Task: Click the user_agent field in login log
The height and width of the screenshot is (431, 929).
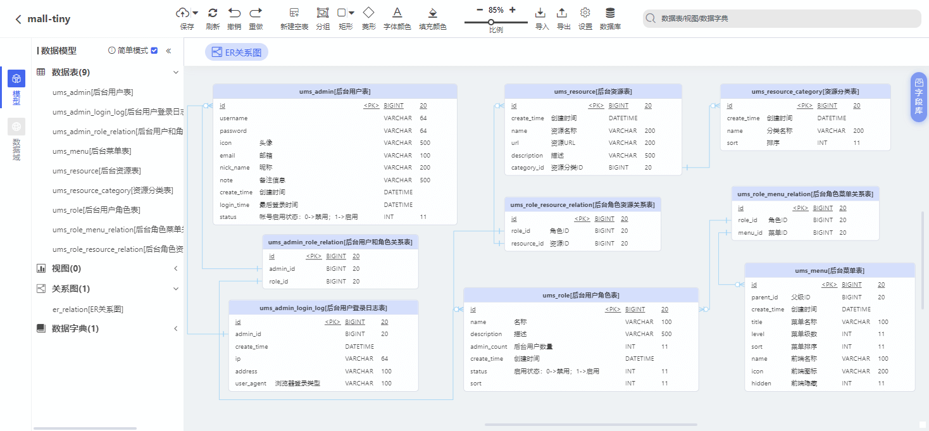Action: [x=323, y=384]
